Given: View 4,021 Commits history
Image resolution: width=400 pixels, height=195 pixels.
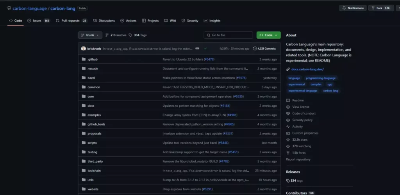Looking at the screenshot, I should (x=264, y=48).
